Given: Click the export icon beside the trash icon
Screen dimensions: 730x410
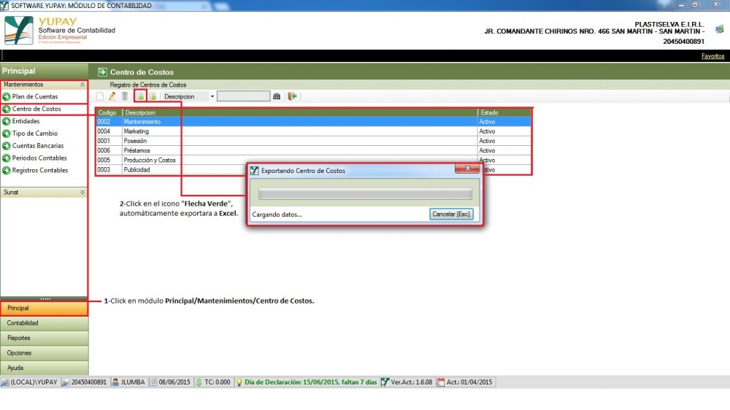Looking at the screenshot, I should (139, 96).
